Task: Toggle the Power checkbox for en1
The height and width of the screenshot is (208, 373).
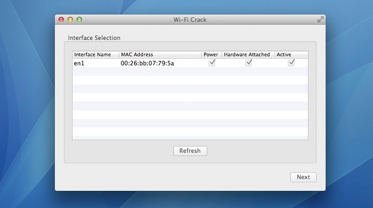Action: point(212,63)
